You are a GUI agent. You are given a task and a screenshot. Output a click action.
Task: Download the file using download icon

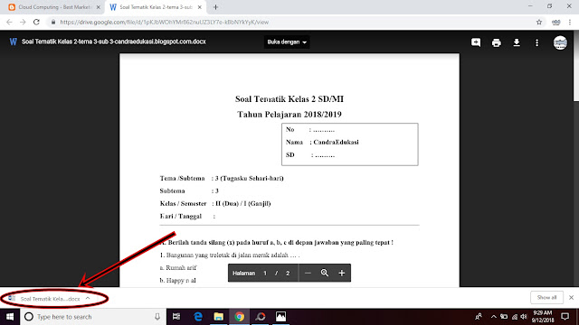coord(517,42)
